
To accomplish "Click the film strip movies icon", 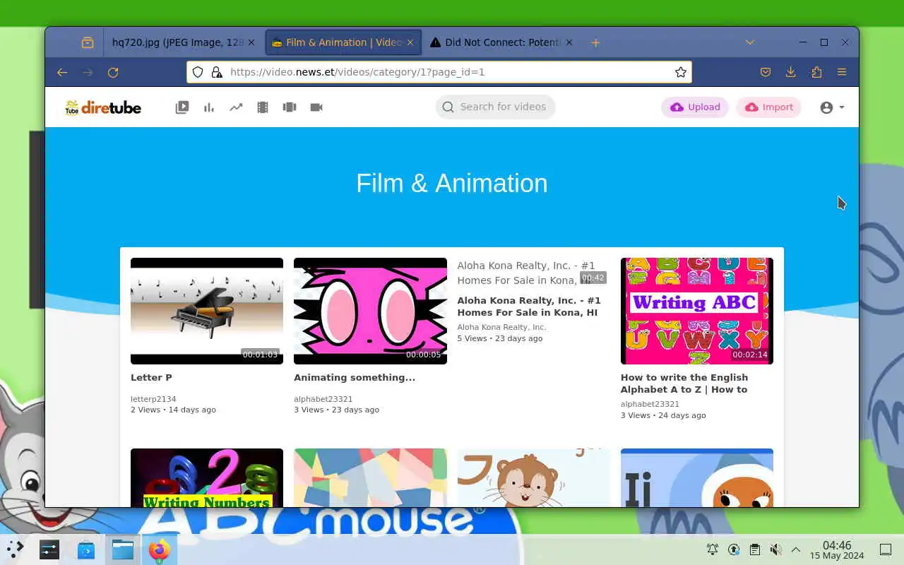I will [x=263, y=107].
